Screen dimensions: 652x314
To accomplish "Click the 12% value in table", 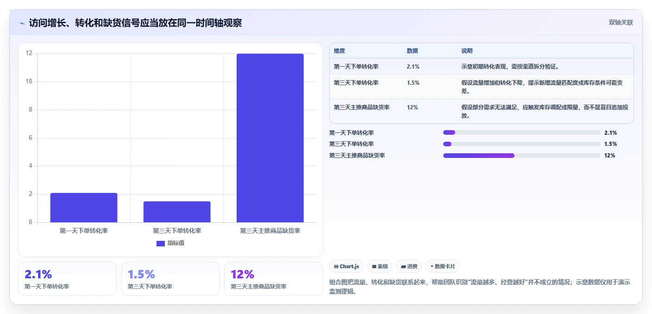I will coord(412,107).
